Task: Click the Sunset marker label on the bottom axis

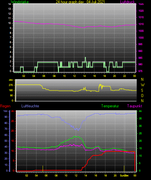Action: [x=124, y=175]
